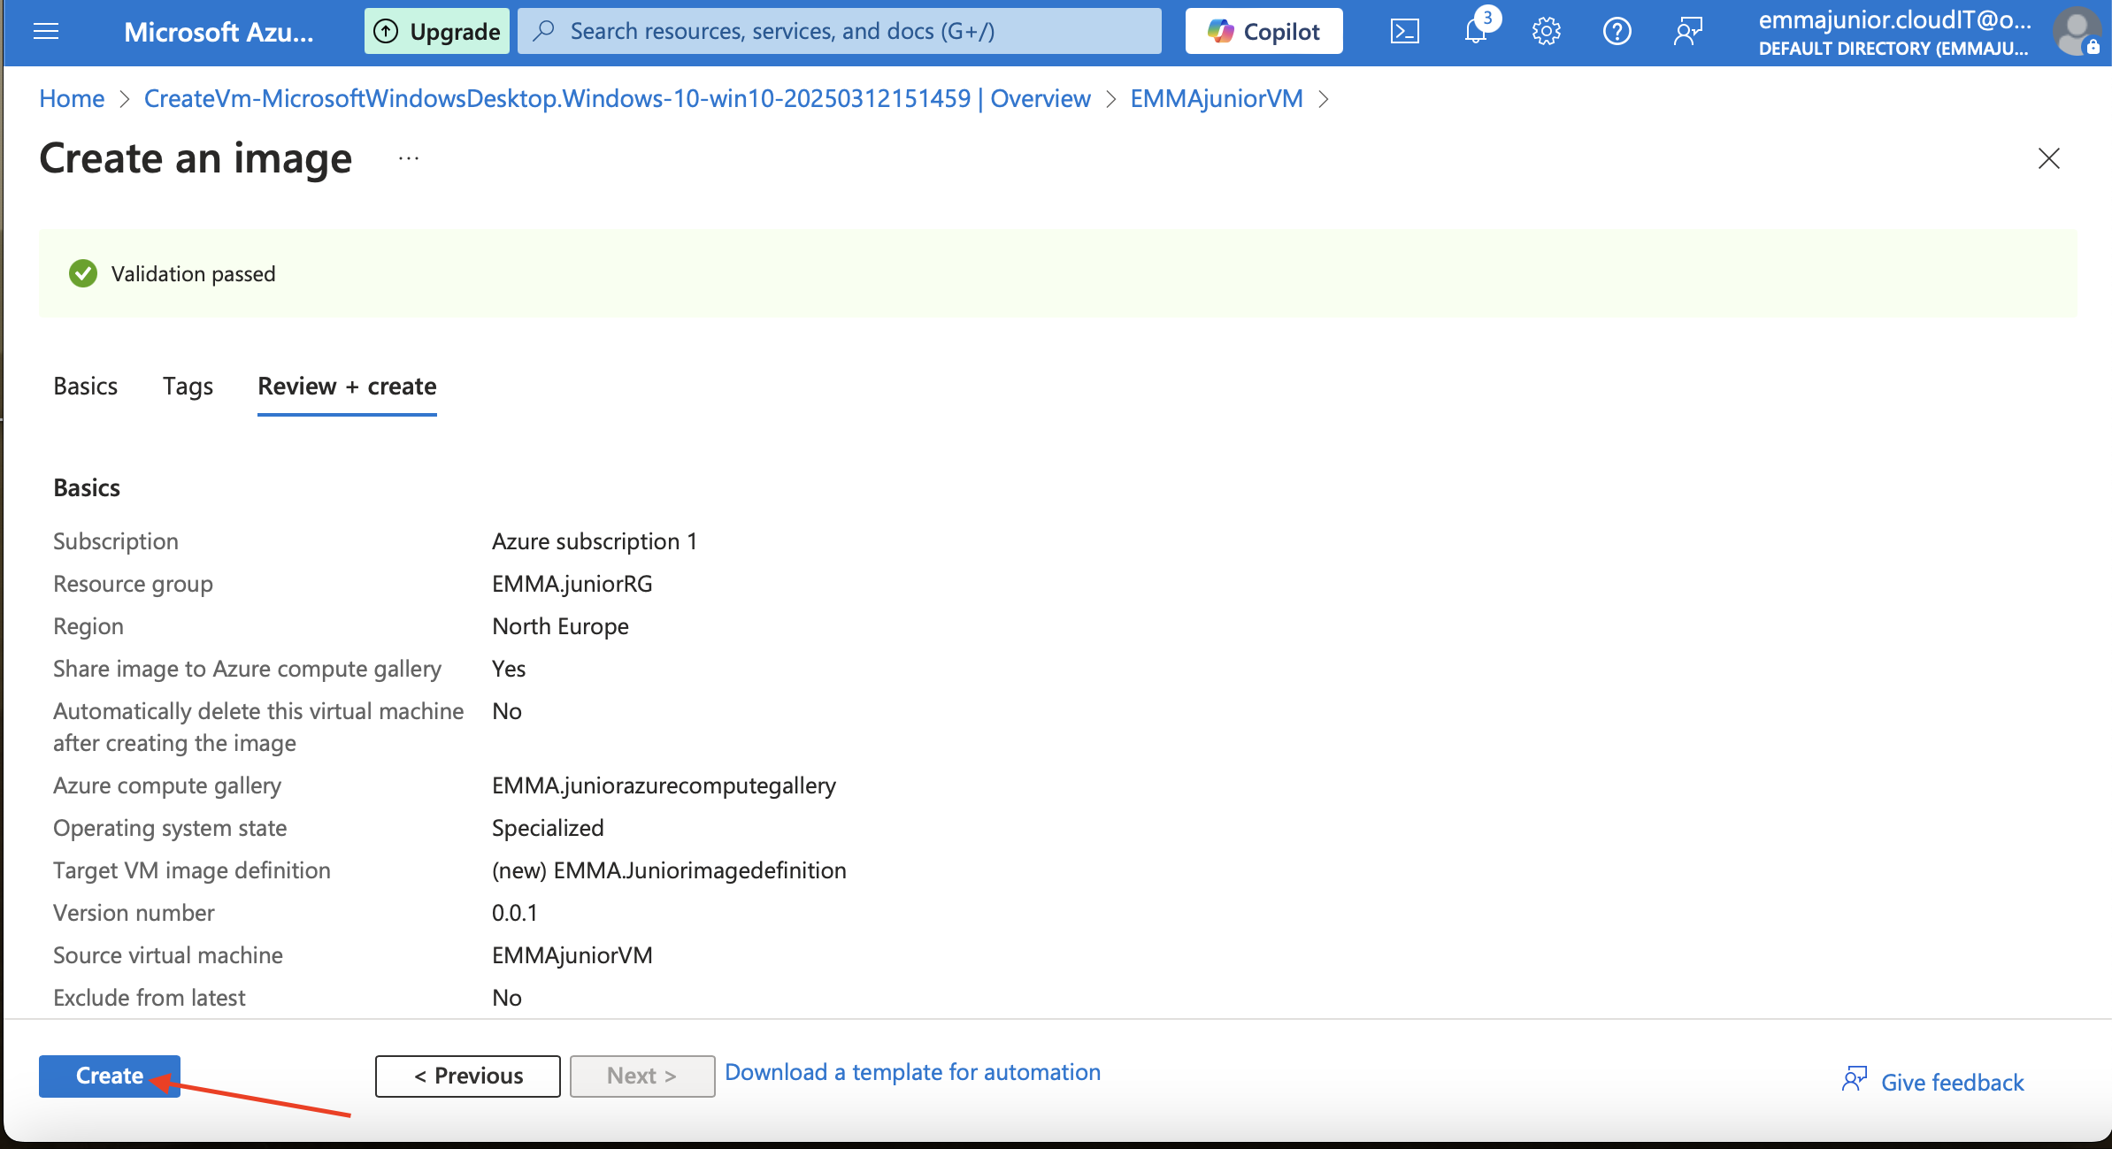Select 'Azure subscription 1' value

tap(595, 541)
